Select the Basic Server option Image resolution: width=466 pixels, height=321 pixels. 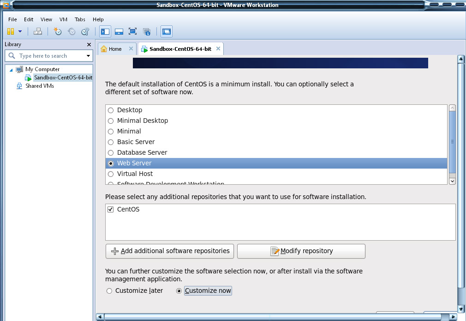(x=111, y=142)
